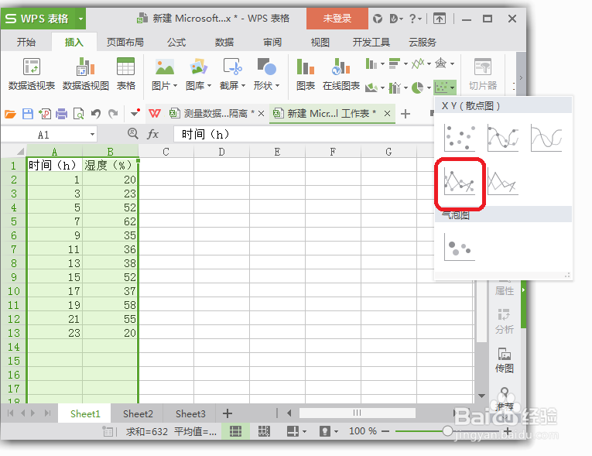Viewport: 592px width, 456px height.
Task: Insert a PivotChart (数据透视图)
Action: tap(86, 74)
